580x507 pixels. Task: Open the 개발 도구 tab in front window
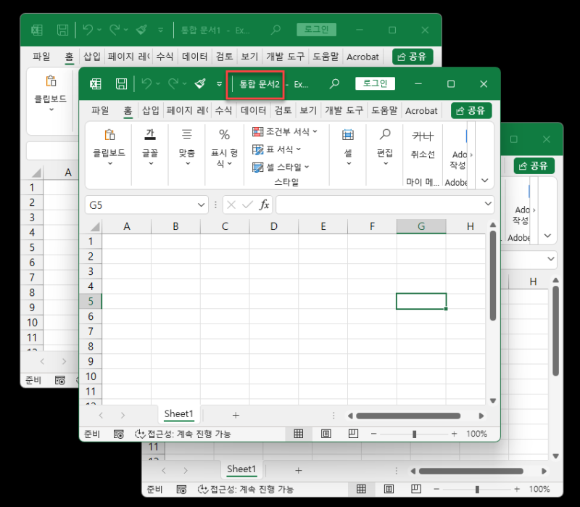tap(344, 110)
